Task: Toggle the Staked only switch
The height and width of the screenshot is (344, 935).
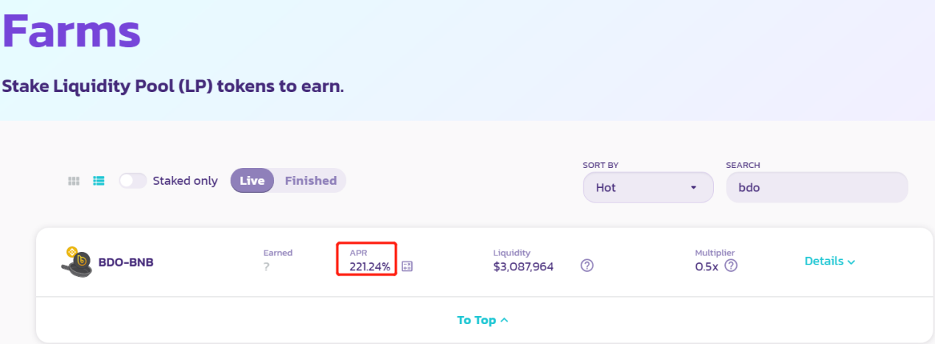Action: click(x=133, y=180)
